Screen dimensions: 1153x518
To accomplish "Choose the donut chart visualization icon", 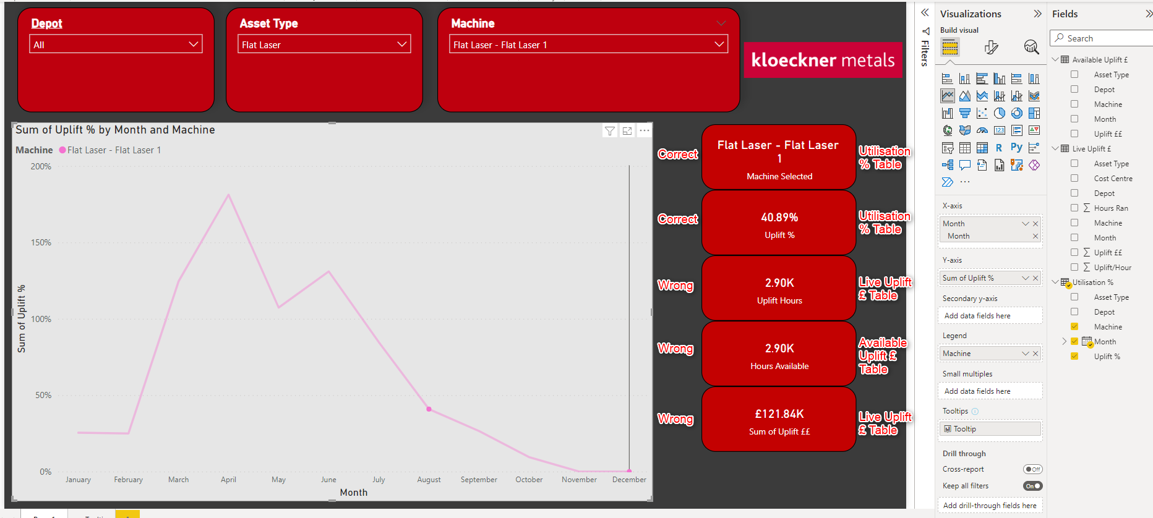I will pyautogui.click(x=1017, y=113).
